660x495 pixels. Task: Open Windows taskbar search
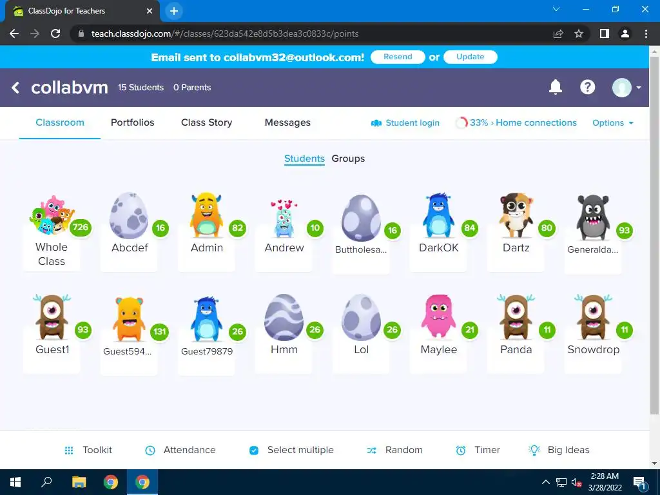(46, 482)
